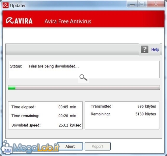The width and height of the screenshot is (167, 156).
Task: Click the '253,2 kB/sec' speed value
Action: tap(70, 125)
